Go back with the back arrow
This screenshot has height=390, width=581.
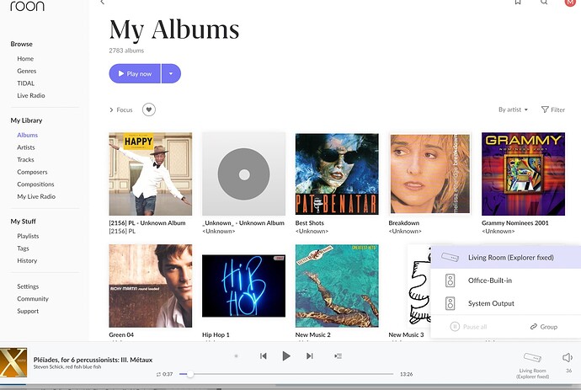(103, 3)
